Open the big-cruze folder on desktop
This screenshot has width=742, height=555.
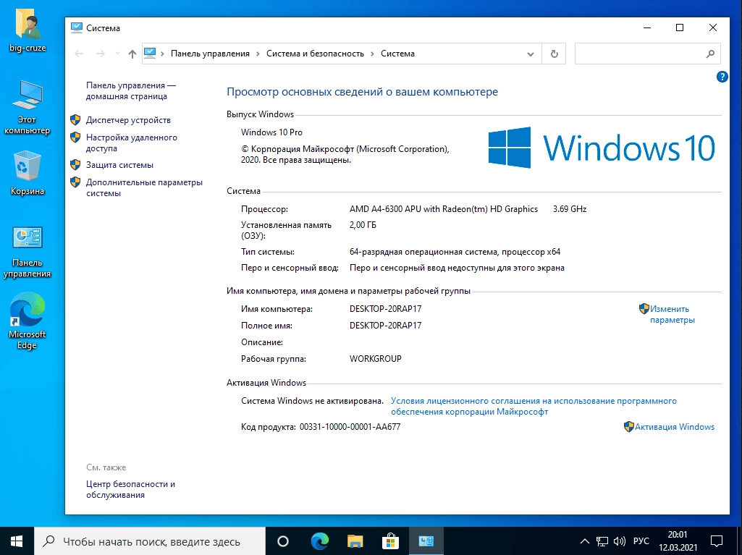click(28, 30)
